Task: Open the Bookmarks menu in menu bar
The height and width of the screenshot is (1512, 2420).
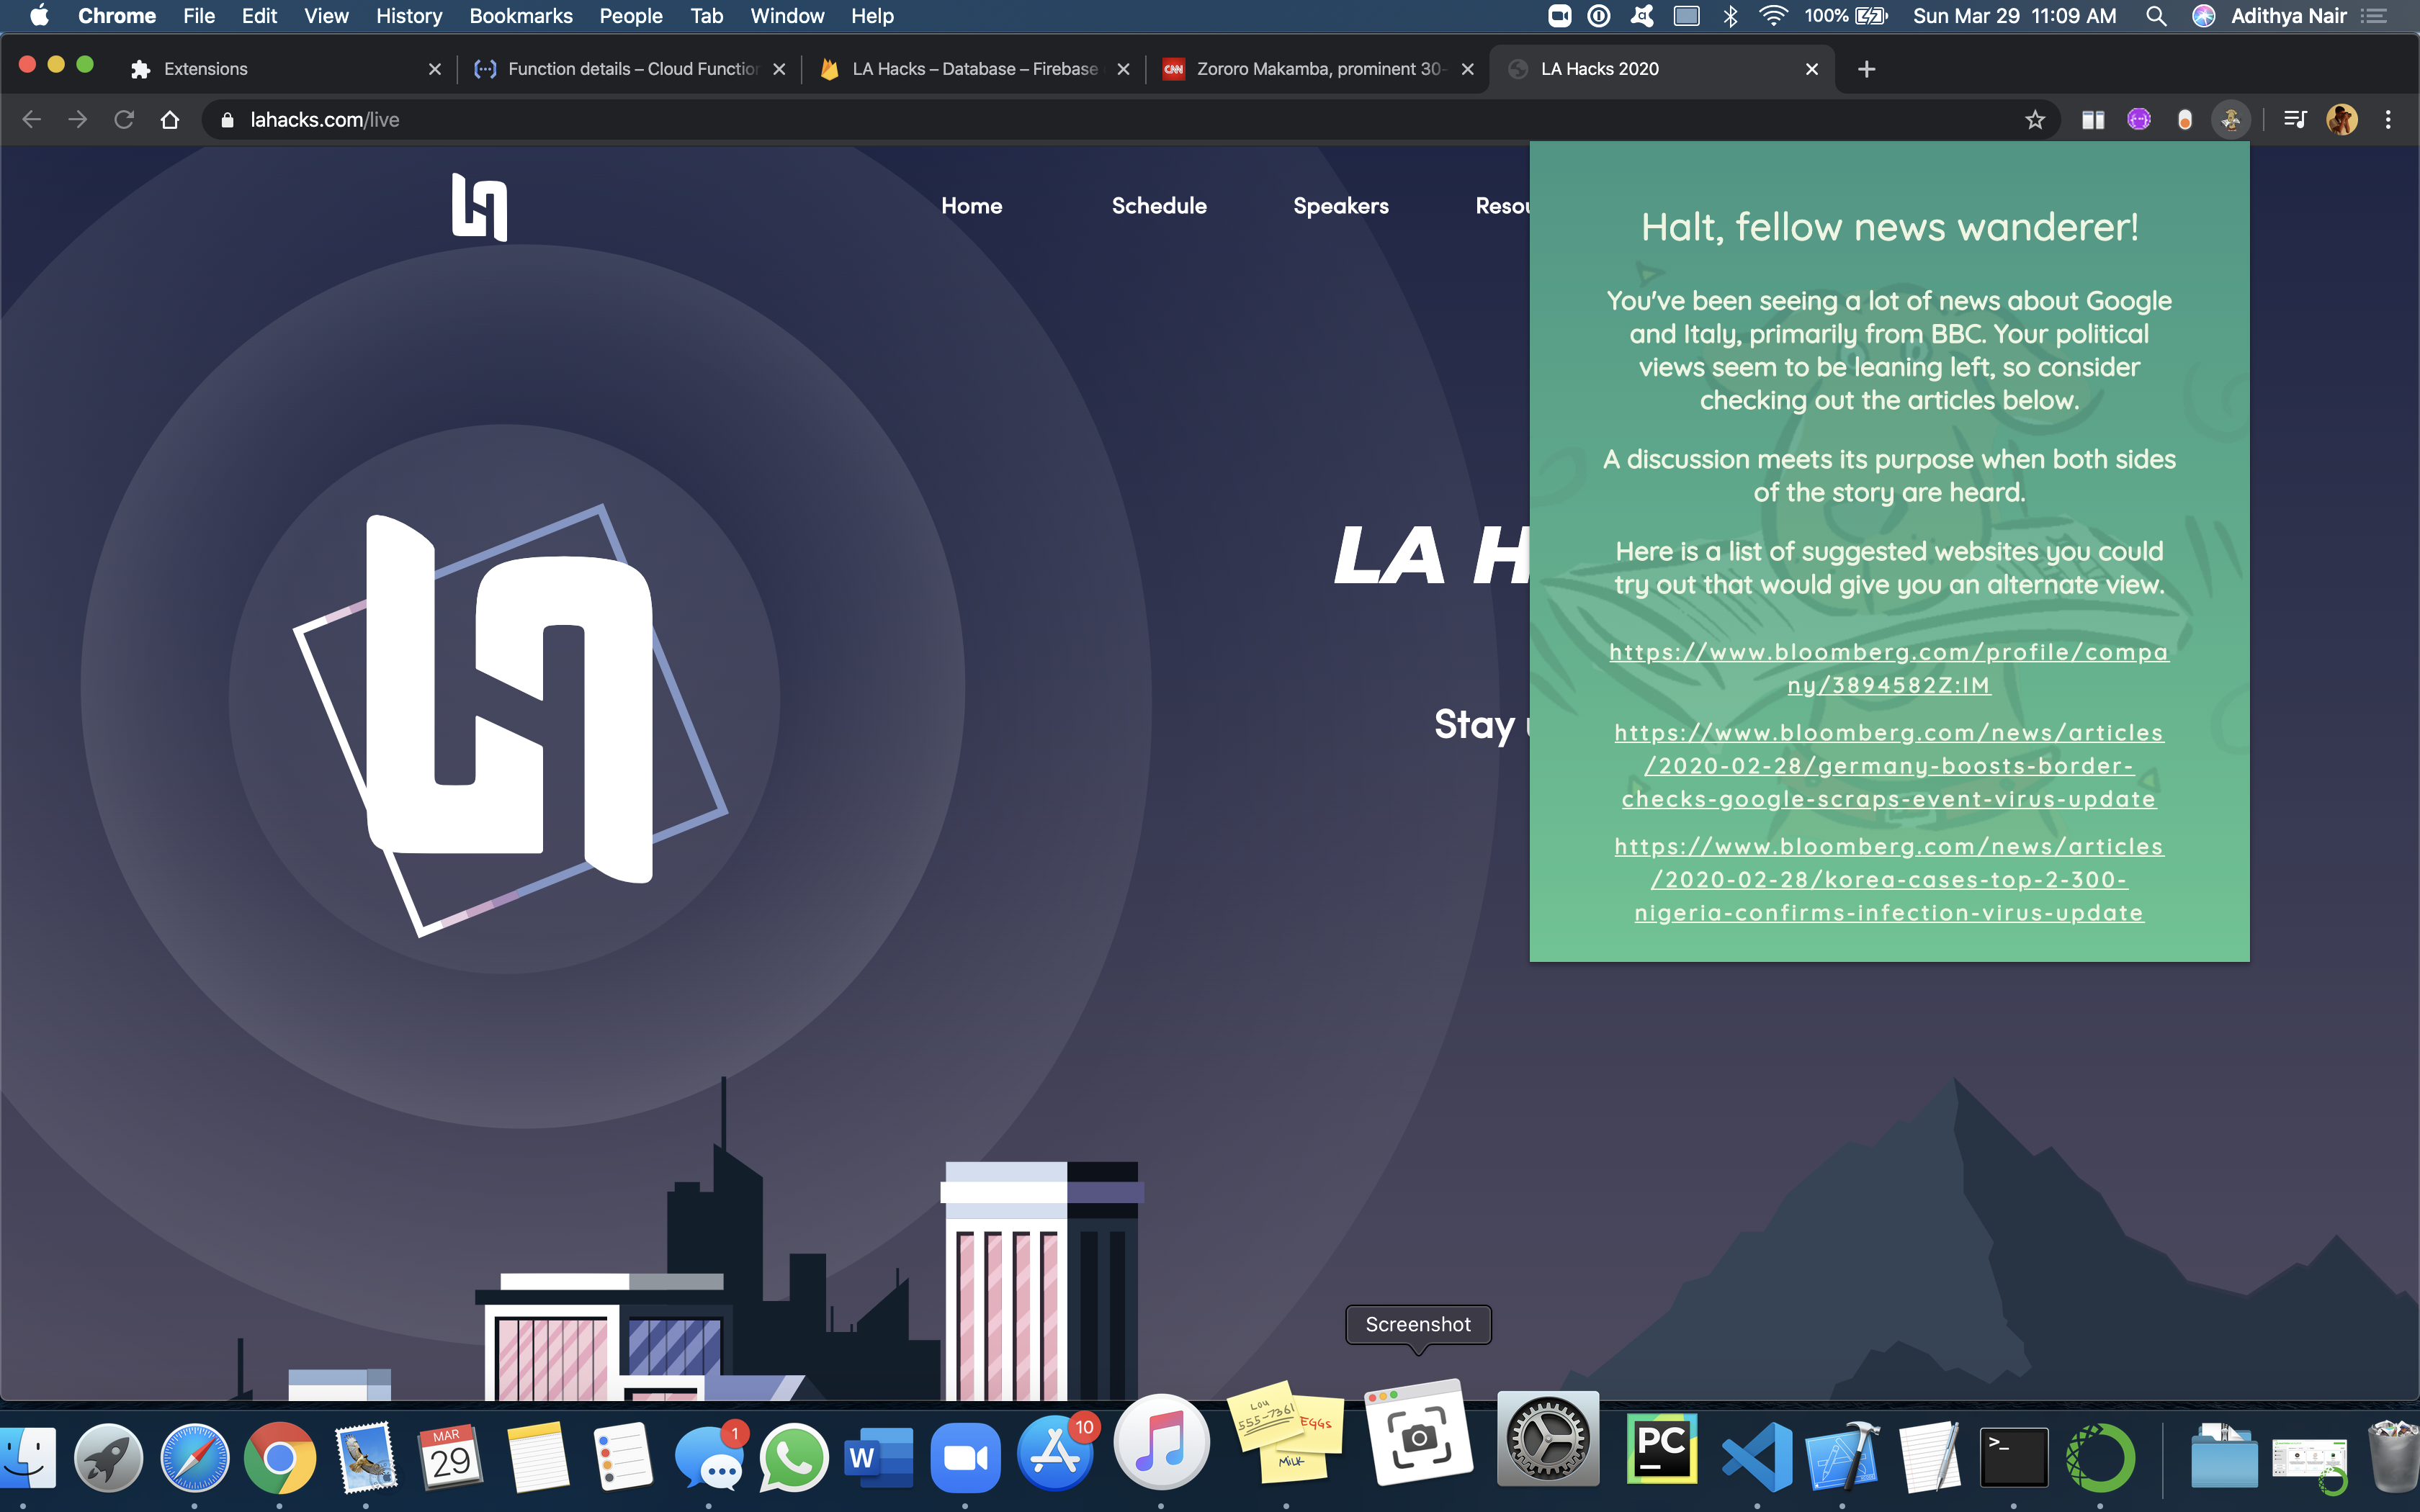Action: click(520, 16)
